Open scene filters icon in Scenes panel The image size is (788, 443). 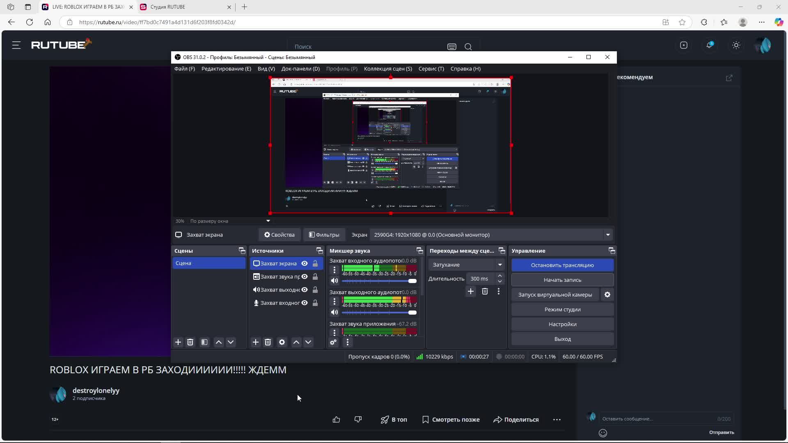click(x=204, y=342)
